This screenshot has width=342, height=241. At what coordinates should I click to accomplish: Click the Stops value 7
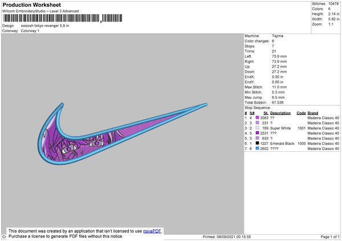273,46
